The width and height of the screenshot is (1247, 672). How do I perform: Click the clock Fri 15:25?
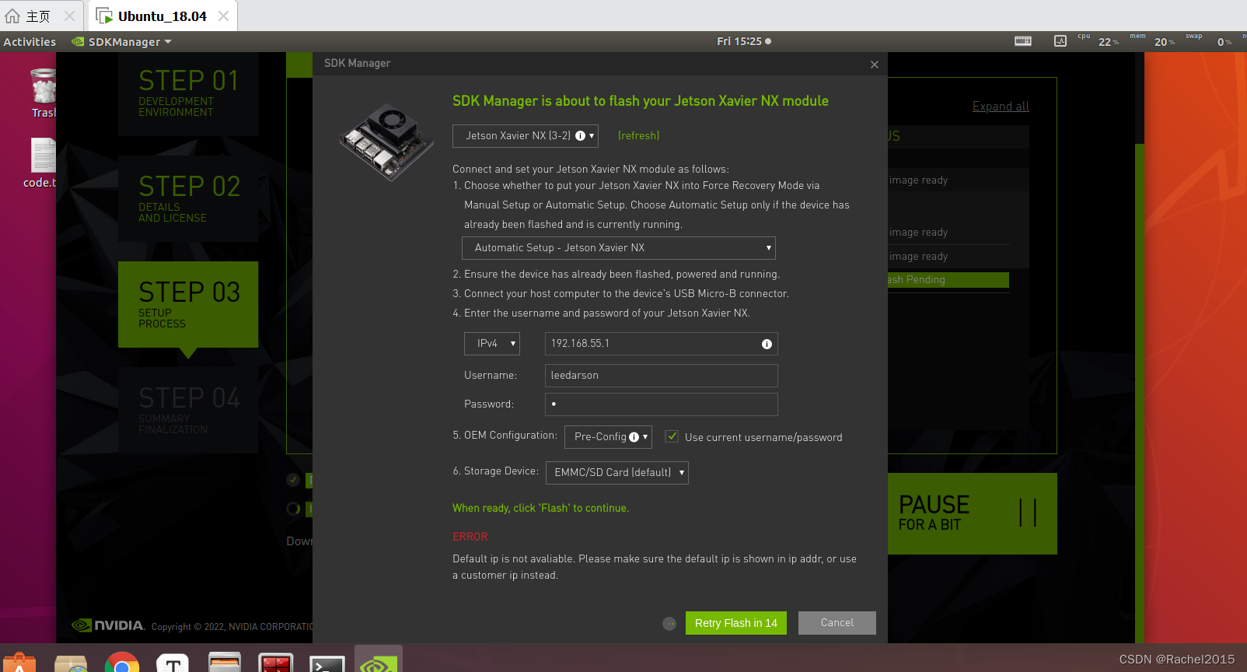point(744,42)
